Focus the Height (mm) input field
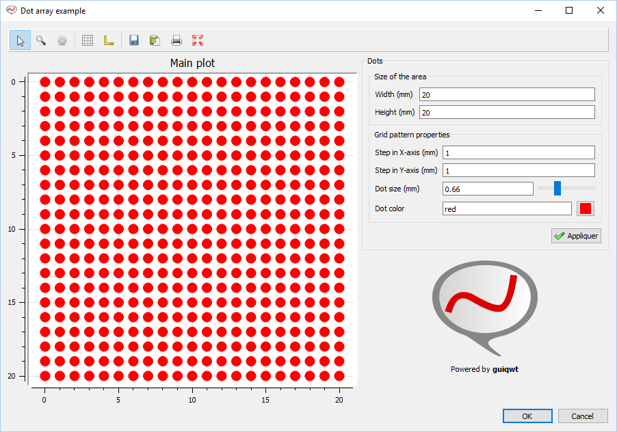617x432 pixels. (507, 112)
